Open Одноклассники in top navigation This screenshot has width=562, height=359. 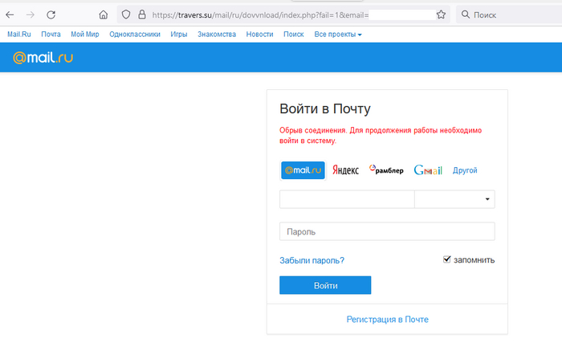[135, 35]
